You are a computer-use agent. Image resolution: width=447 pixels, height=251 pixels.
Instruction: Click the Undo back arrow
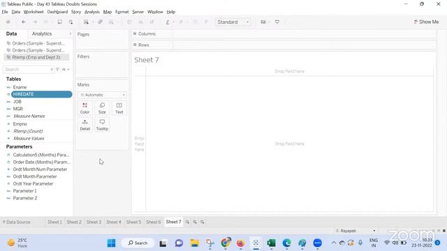(x=24, y=22)
